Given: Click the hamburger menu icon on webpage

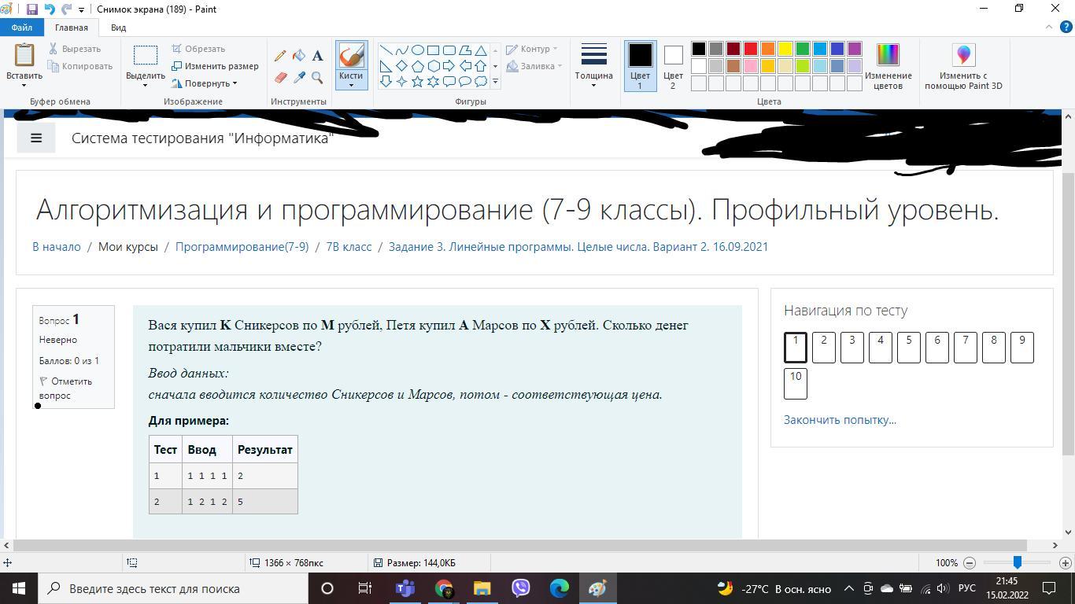Looking at the screenshot, I should point(36,138).
